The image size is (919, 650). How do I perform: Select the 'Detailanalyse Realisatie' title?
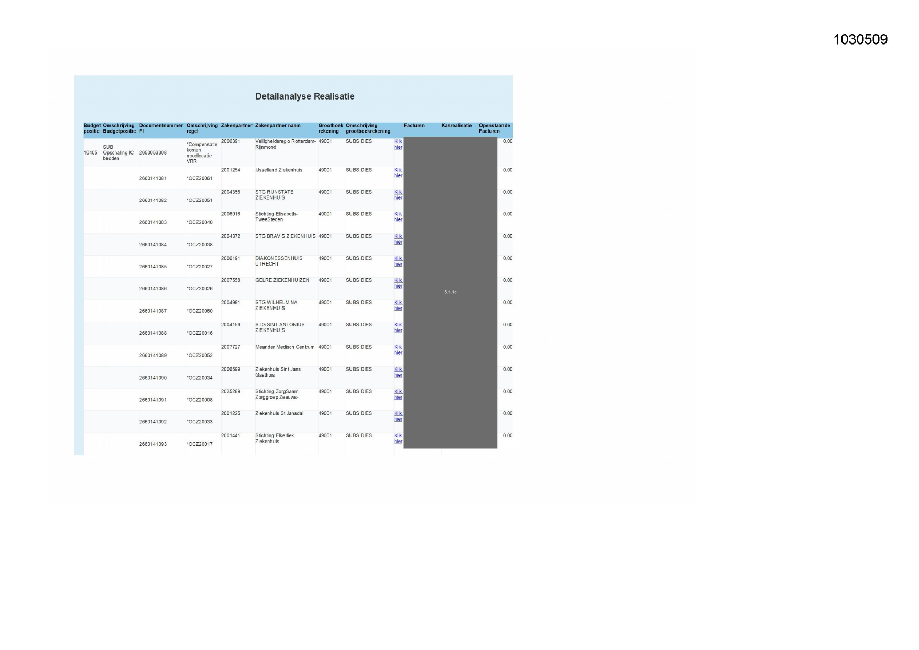pos(304,96)
